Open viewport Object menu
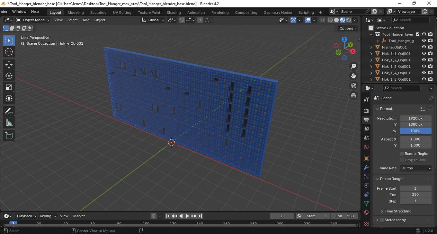Image resolution: width=437 pixels, height=234 pixels. coord(100,20)
